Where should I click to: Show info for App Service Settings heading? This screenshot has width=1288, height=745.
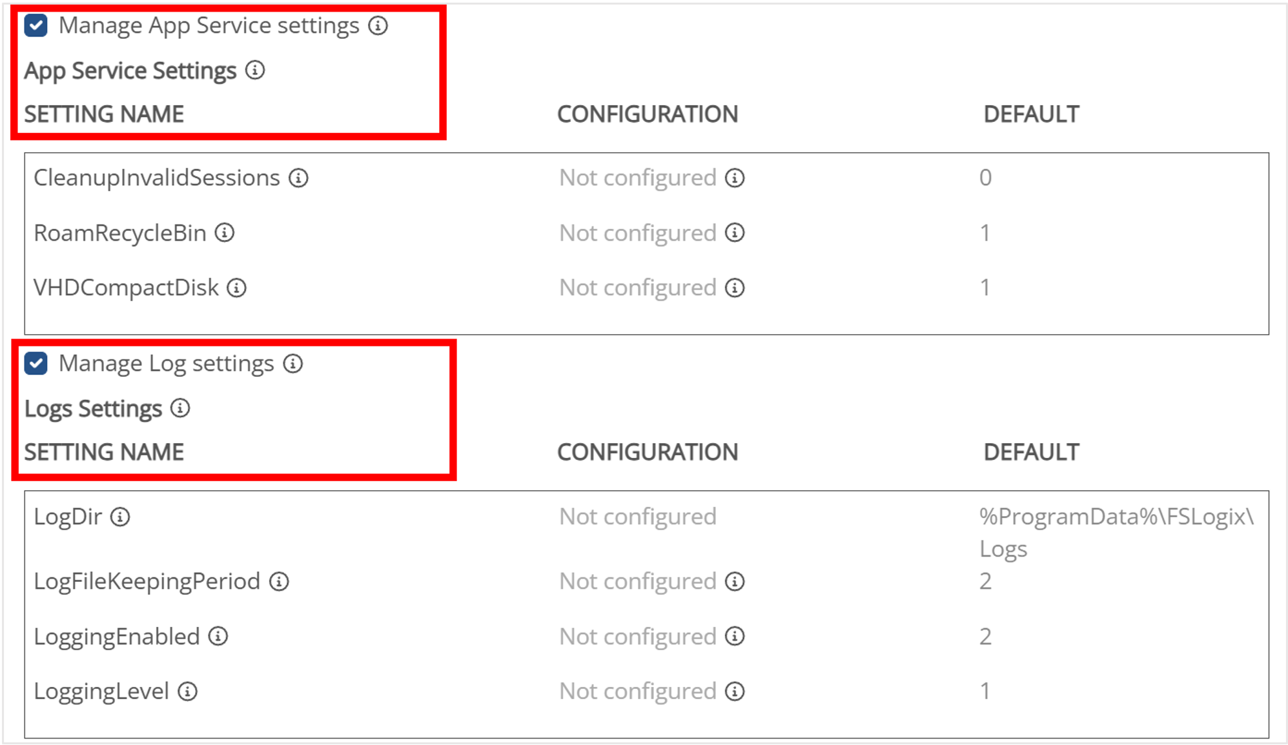pyautogui.click(x=255, y=70)
